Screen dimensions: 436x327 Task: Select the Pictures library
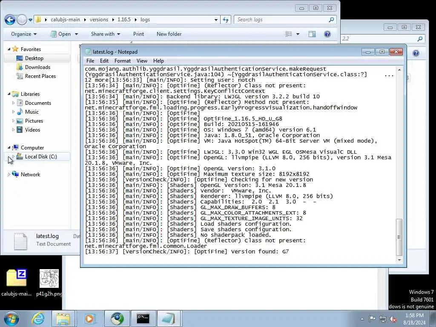34,120
